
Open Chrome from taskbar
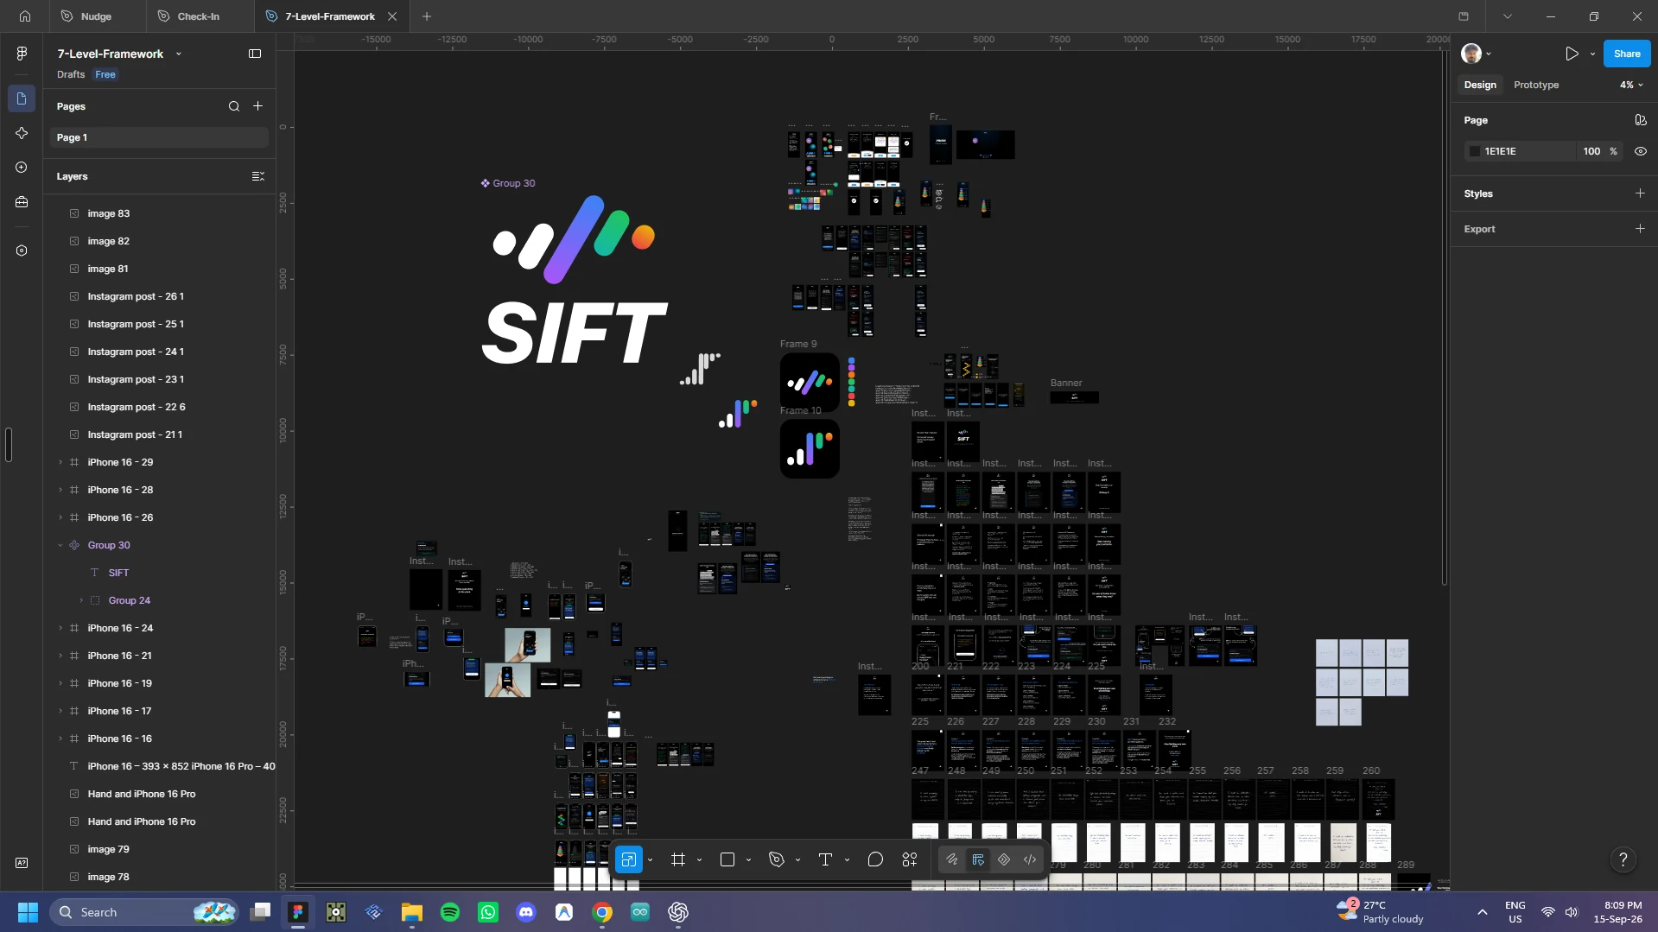(602, 912)
